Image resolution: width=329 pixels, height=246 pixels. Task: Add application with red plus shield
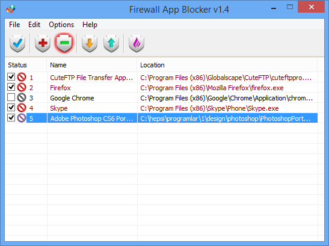tap(43, 43)
